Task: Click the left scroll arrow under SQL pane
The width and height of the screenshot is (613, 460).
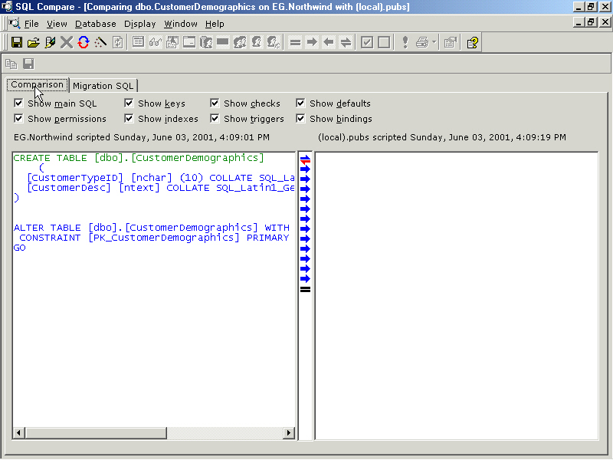Action: point(18,432)
